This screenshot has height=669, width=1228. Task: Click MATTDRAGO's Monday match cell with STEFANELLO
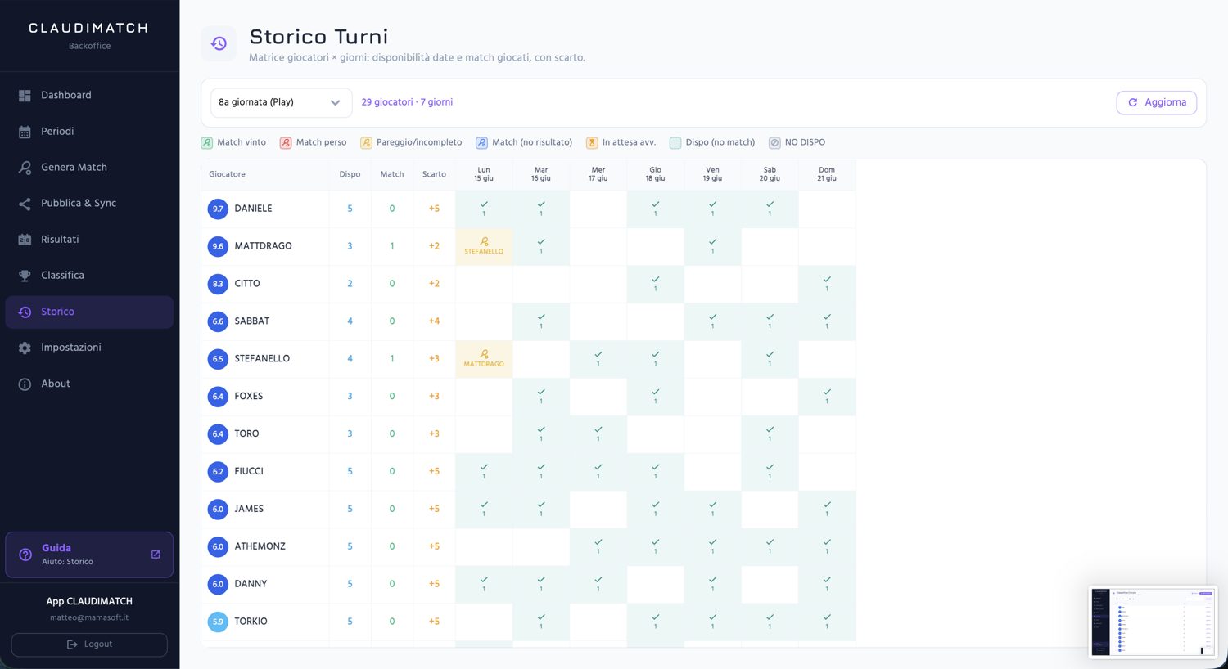(x=484, y=246)
